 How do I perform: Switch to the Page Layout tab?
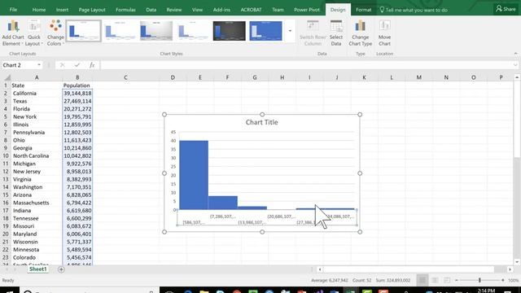(x=92, y=10)
